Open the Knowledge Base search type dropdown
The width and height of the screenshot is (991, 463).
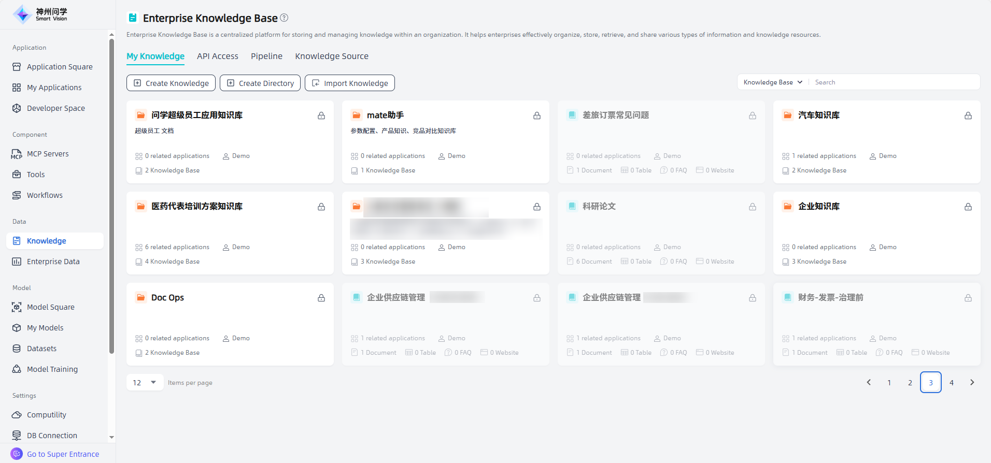[x=773, y=82]
